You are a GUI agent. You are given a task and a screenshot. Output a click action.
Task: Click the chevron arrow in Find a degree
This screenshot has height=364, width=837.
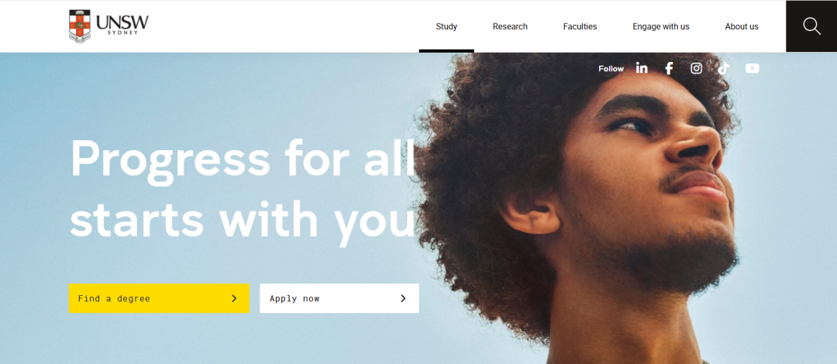(234, 298)
